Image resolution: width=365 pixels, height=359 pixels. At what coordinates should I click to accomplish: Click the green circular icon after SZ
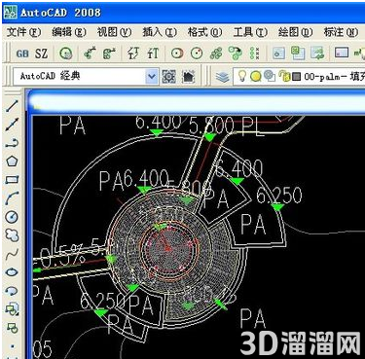[x=66, y=54]
